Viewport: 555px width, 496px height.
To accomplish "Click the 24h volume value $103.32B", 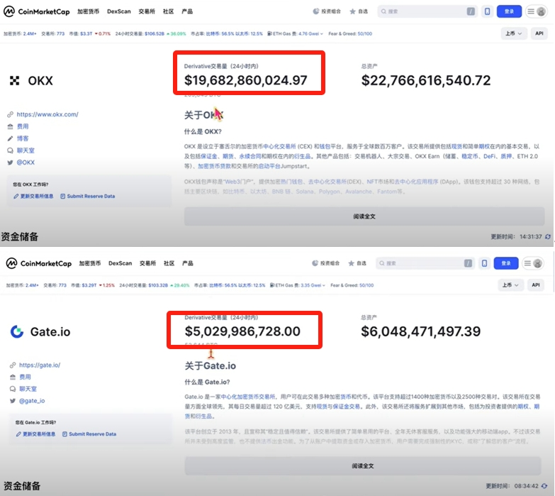I will (x=158, y=285).
